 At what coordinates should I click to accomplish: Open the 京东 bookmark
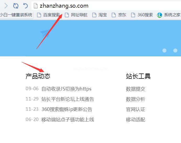pyautogui.click(x=119, y=15)
